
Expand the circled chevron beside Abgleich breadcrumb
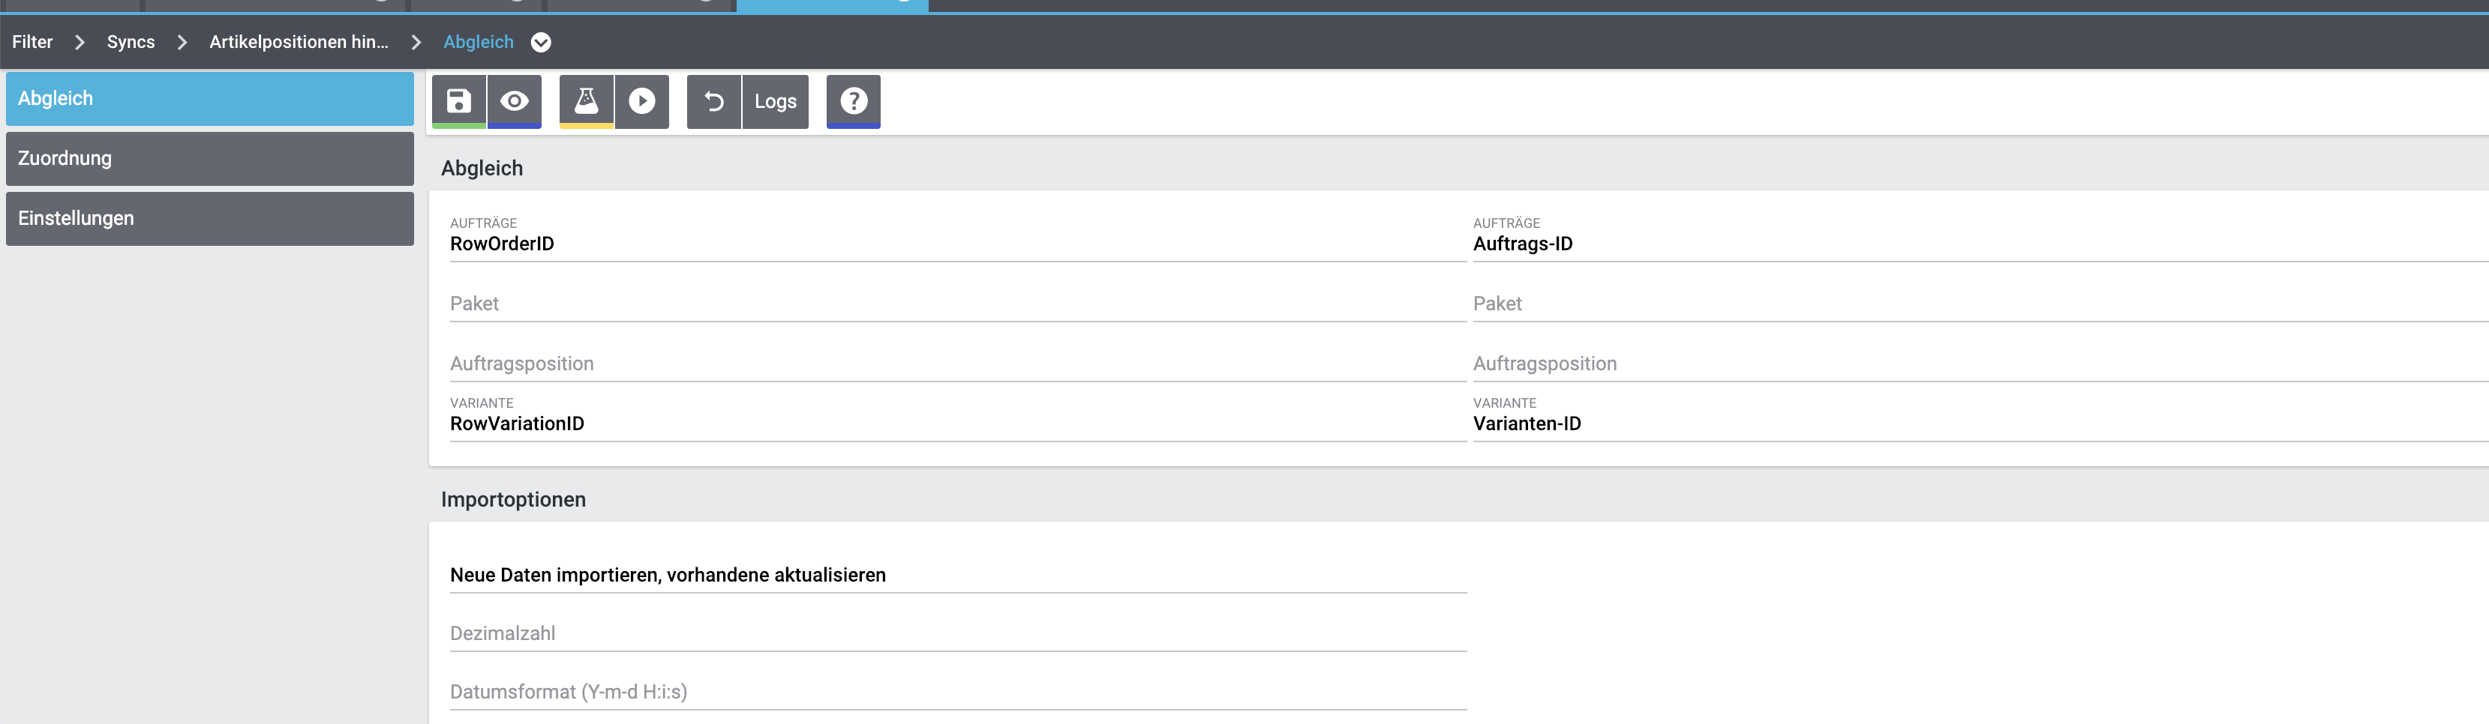point(541,43)
